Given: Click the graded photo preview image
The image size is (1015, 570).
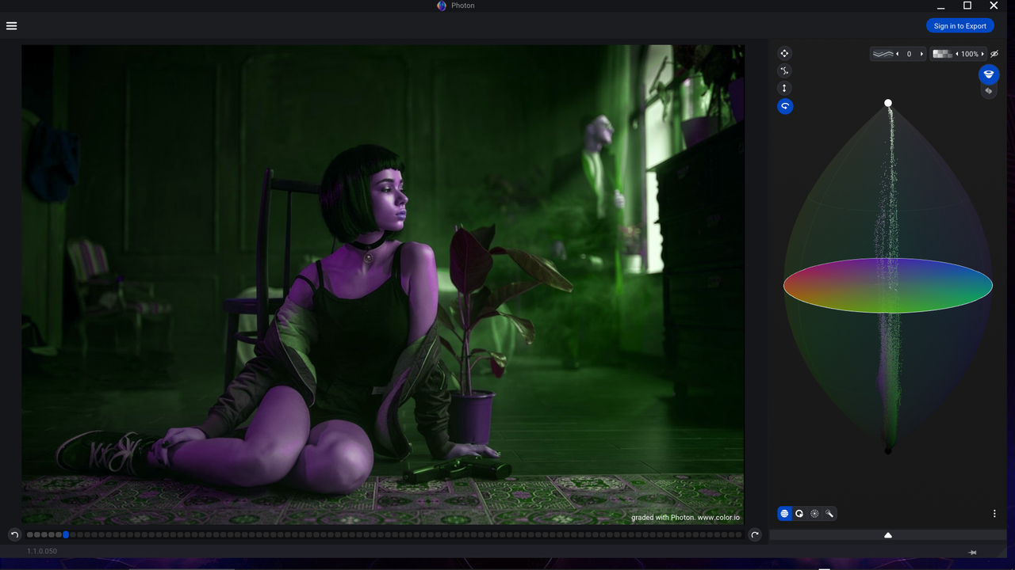Looking at the screenshot, I should click(x=382, y=284).
